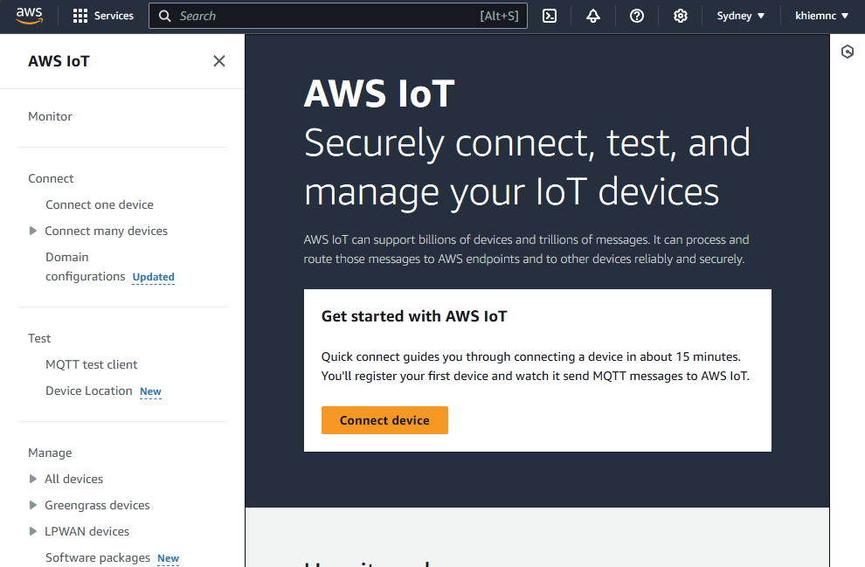This screenshot has width=865, height=567.
Task: Launch the CloudShell terminal icon
Action: click(550, 16)
